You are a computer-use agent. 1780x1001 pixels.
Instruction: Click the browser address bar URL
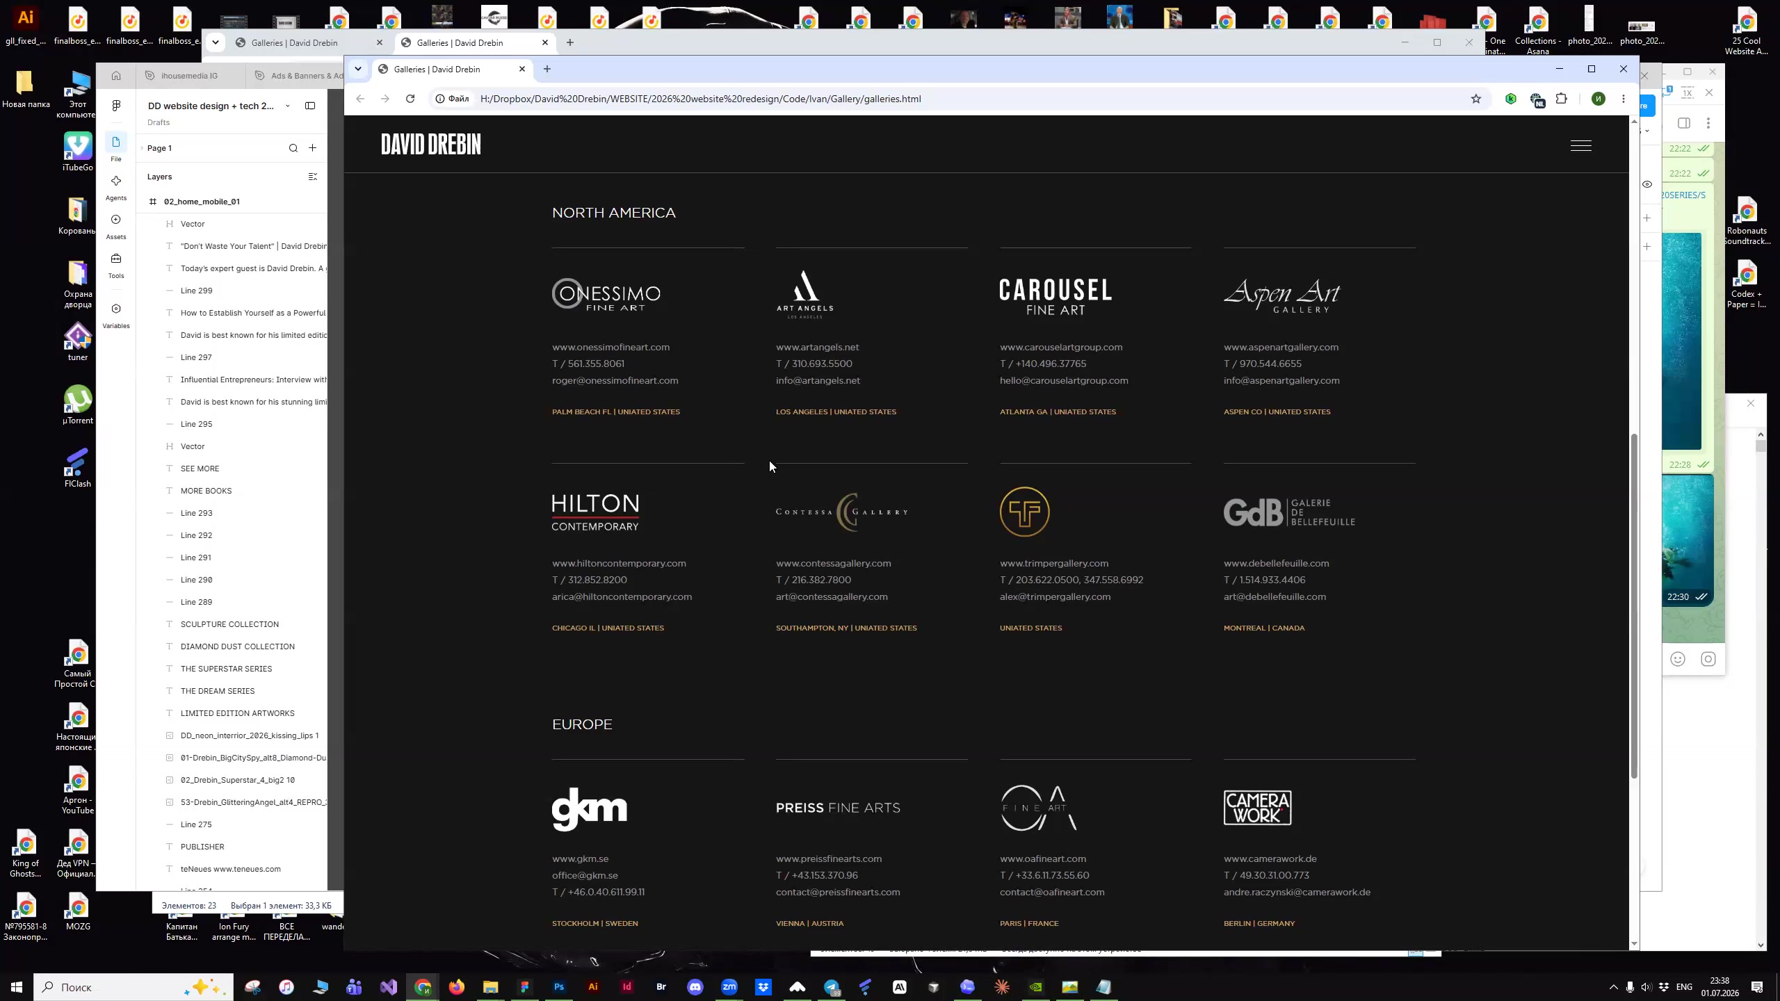(x=700, y=99)
